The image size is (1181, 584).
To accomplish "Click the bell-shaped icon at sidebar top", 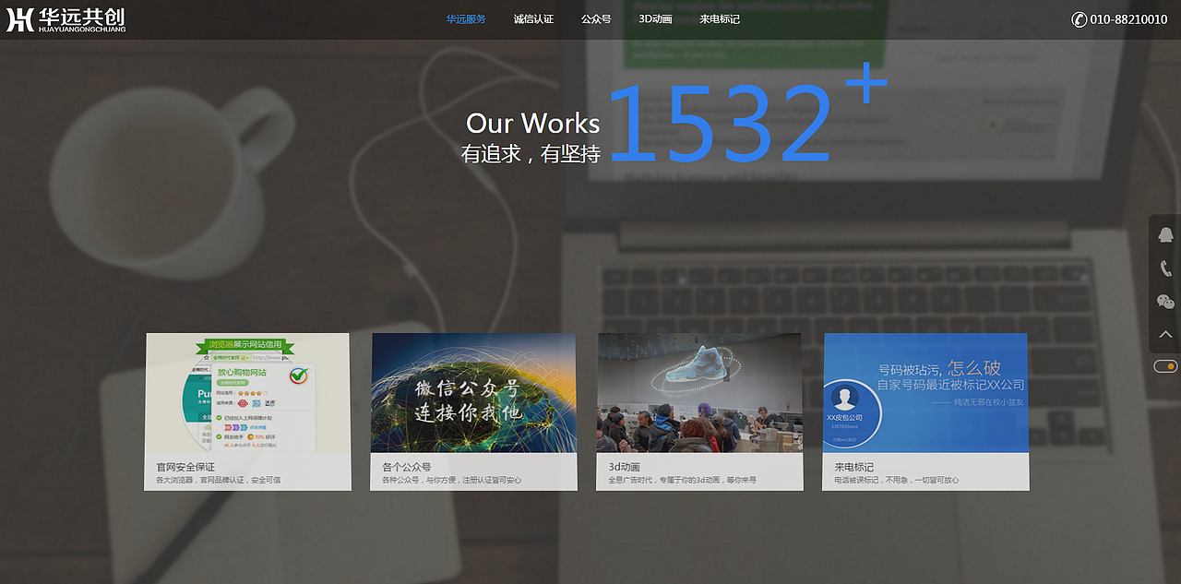I will [1165, 234].
